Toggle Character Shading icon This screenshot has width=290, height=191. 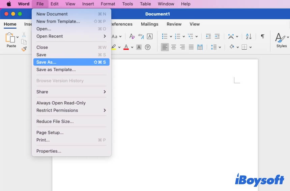[x=139, y=47]
